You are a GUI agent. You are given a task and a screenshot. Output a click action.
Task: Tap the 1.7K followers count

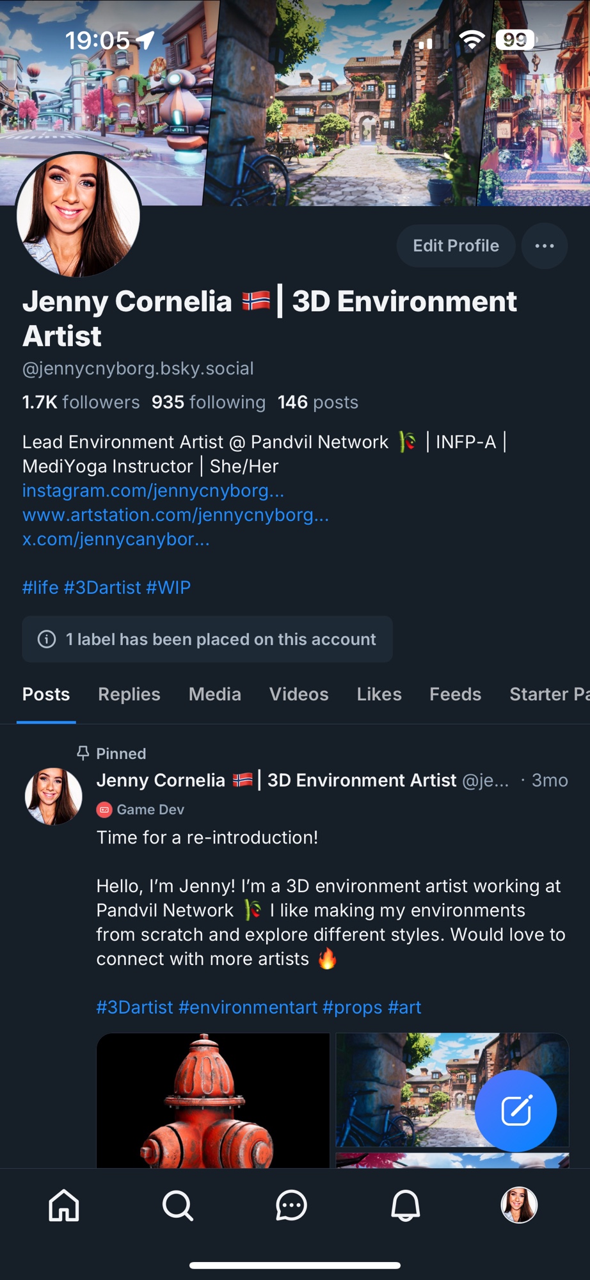(81, 403)
